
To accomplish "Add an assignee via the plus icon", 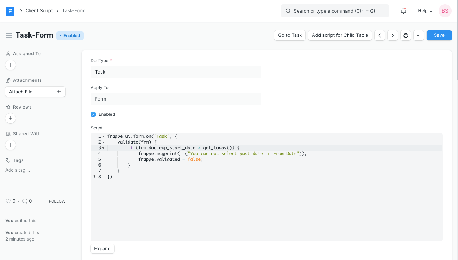I will (10, 65).
